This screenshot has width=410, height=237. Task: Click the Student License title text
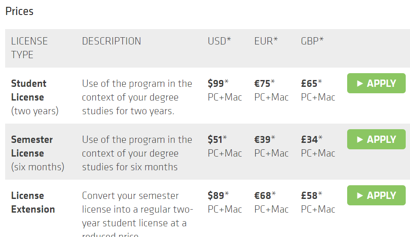[x=29, y=90]
